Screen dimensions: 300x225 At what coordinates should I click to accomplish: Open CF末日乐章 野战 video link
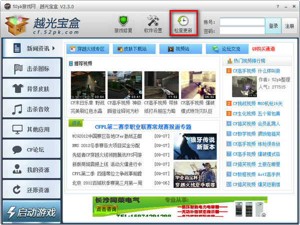coord(87,103)
